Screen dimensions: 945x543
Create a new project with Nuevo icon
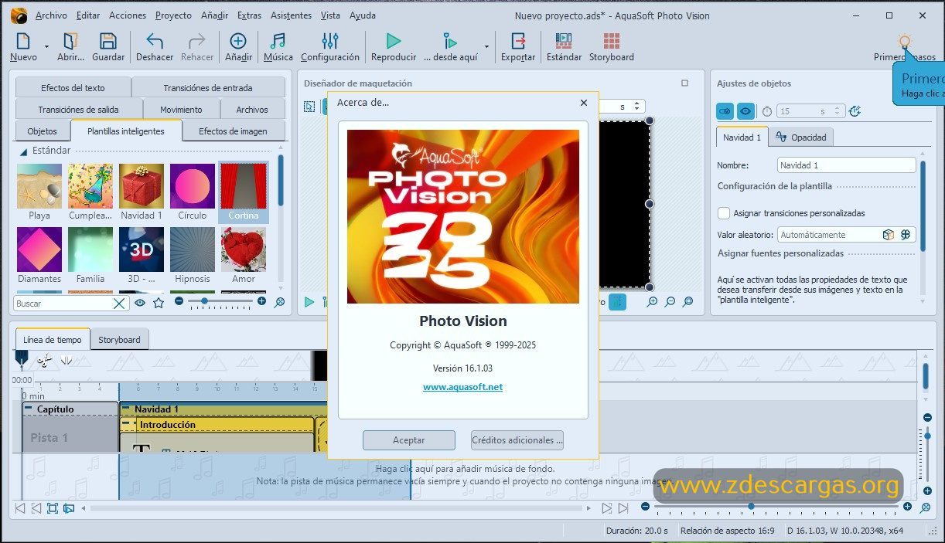(23, 41)
